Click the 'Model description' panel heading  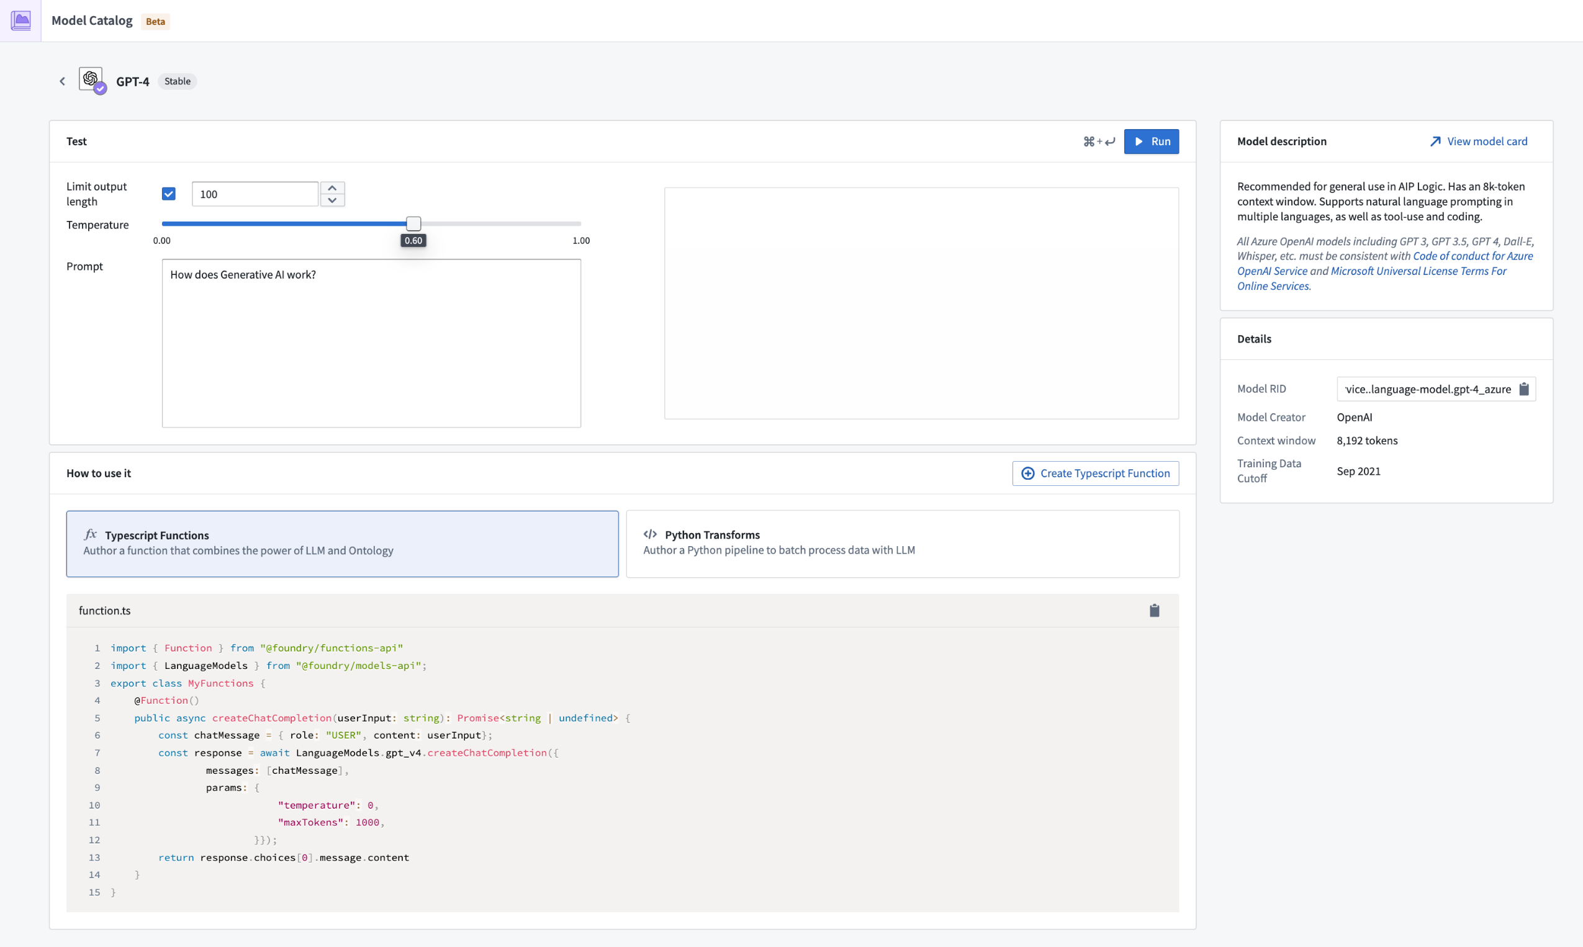[x=1282, y=141]
